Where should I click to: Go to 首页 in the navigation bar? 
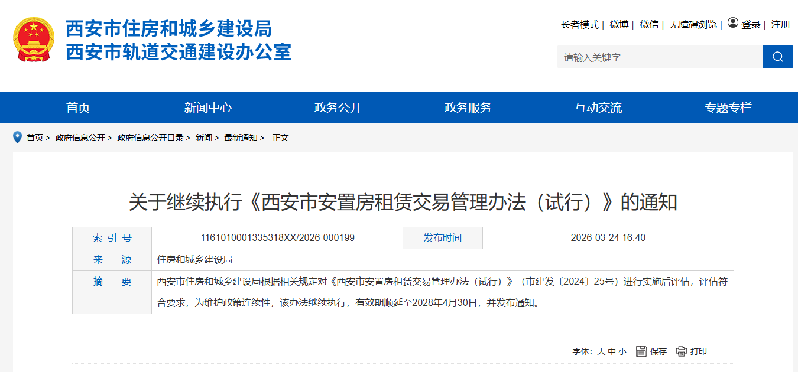pos(78,107)
